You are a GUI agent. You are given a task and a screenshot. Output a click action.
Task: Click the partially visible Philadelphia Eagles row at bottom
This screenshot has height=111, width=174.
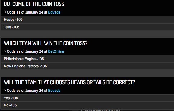click(x=101, y=110)
